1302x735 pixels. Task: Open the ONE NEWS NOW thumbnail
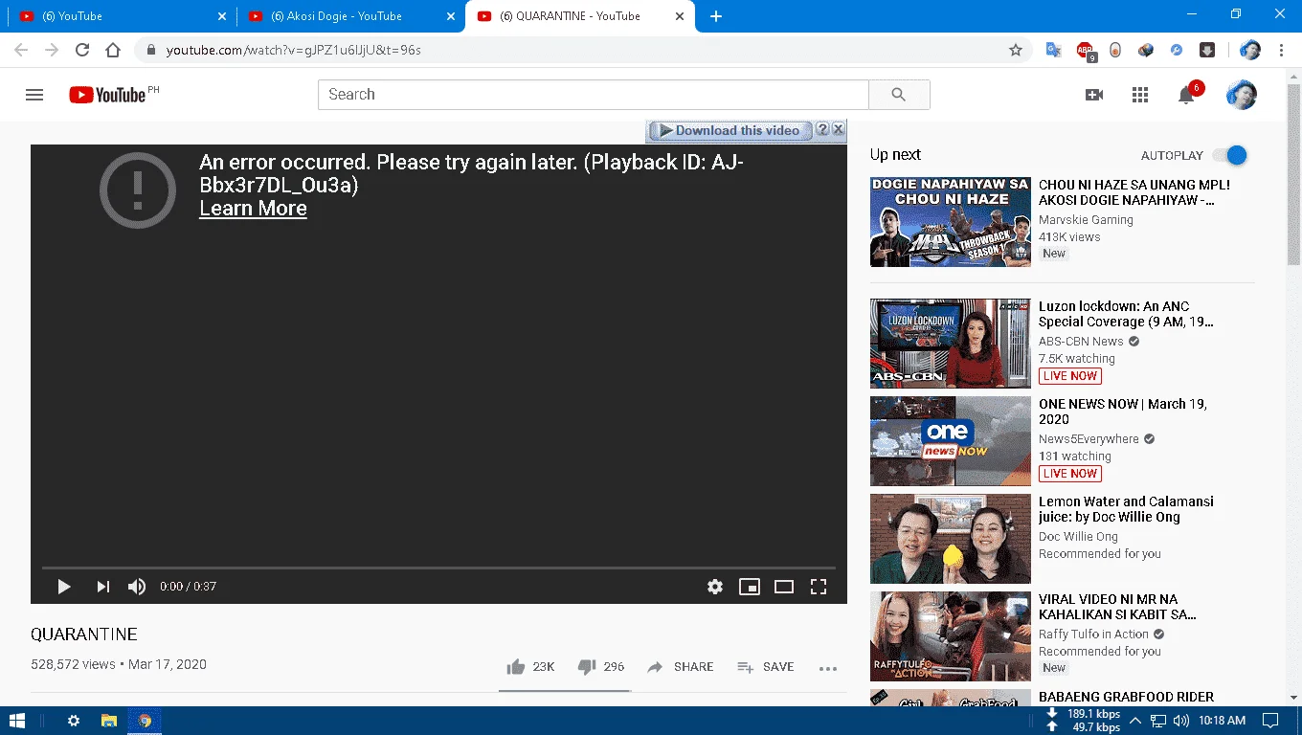[x=950, y=440]
